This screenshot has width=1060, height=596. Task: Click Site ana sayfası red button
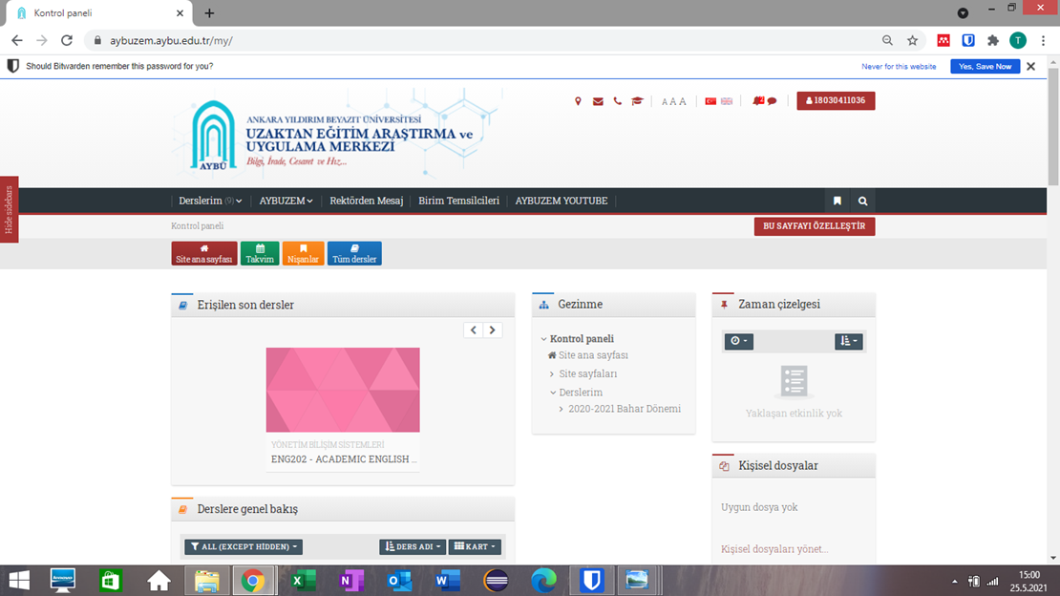204,254
